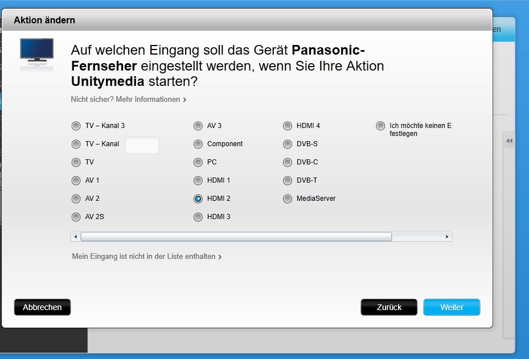Click the TV – Kanal number input field
Screen dimensions: 529x359
pyautogui.click(x=142, y=145)
